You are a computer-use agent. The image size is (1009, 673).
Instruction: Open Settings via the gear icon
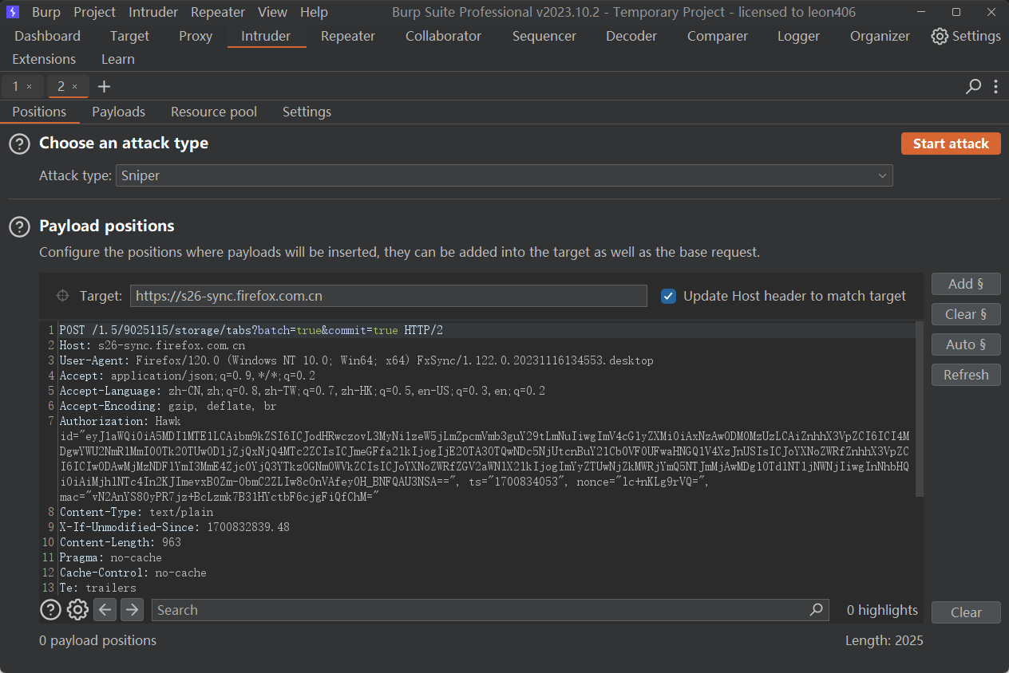tap(940, 36)
